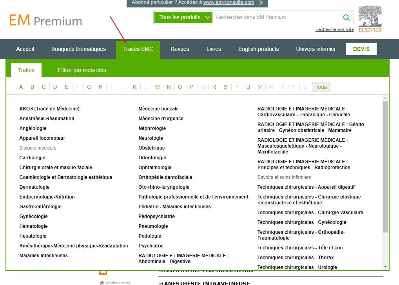Click the Elsevier tree logo
This screenshot has height=285, width=399.
click(x=370, y=19)
